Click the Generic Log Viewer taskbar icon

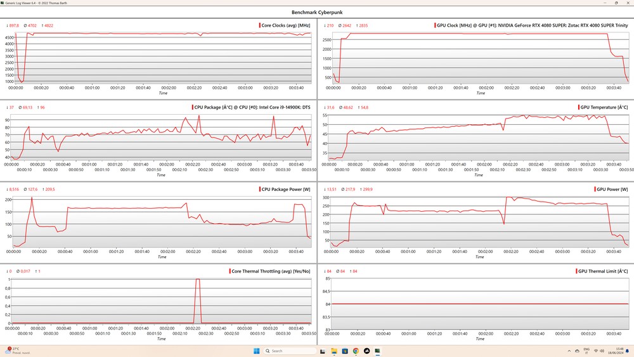point(377,351)
